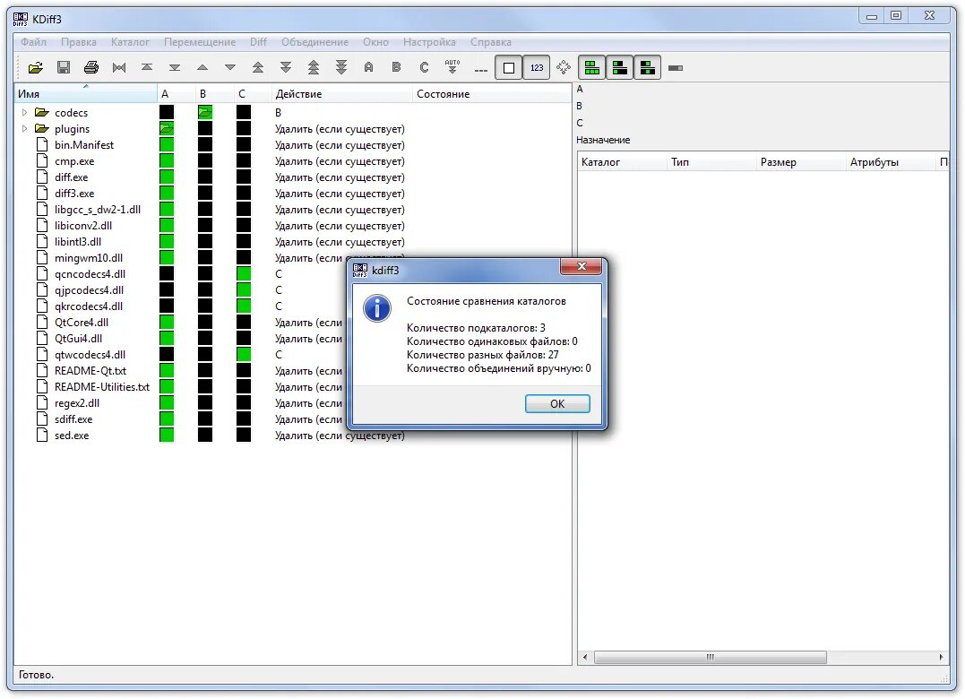Screen dimensions: 965x699
Task: Expand the codecs folder tree arrow
Action: (24, 113)
